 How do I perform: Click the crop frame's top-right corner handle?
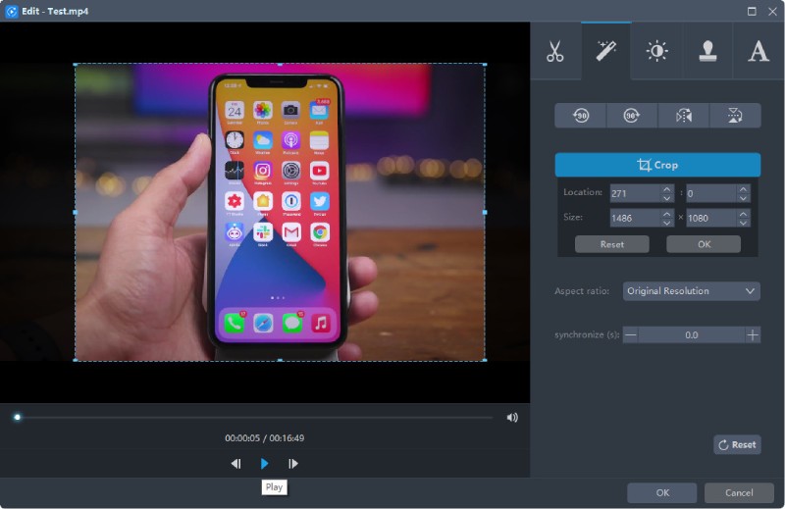click(485, 64)
